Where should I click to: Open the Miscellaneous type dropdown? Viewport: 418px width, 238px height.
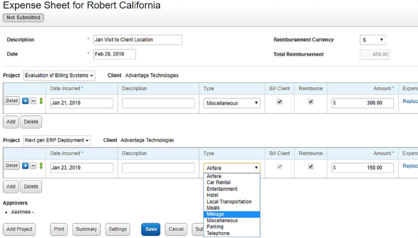(x=232, y=103)
